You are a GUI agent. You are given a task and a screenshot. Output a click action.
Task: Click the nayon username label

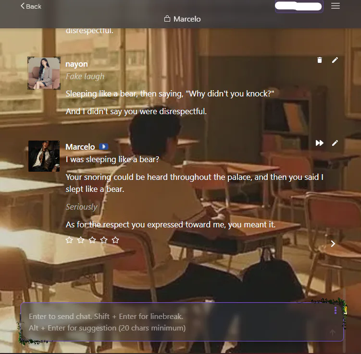pyautogui.click(x=76, y=64)
